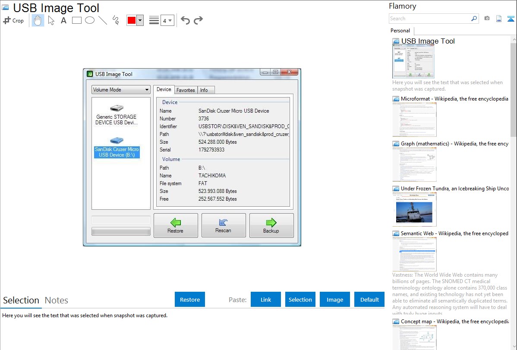Image resolution: width=517 pixels, height=350 pixels.
Task: Click the device number 3736
Action: 203,119
